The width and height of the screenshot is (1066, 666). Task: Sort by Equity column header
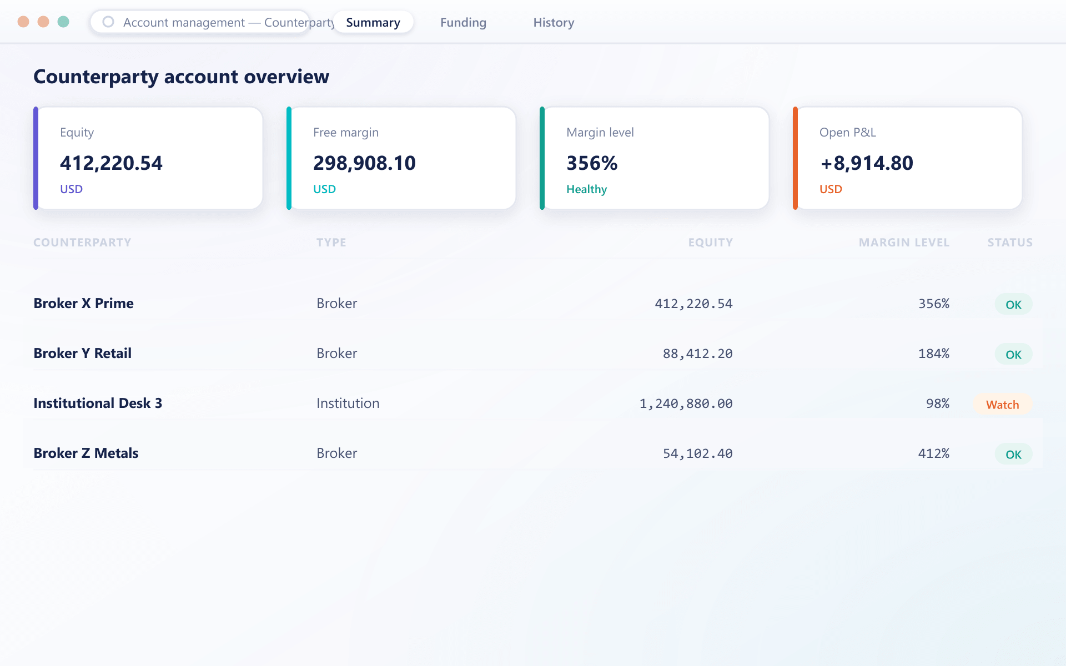(710, 243)
